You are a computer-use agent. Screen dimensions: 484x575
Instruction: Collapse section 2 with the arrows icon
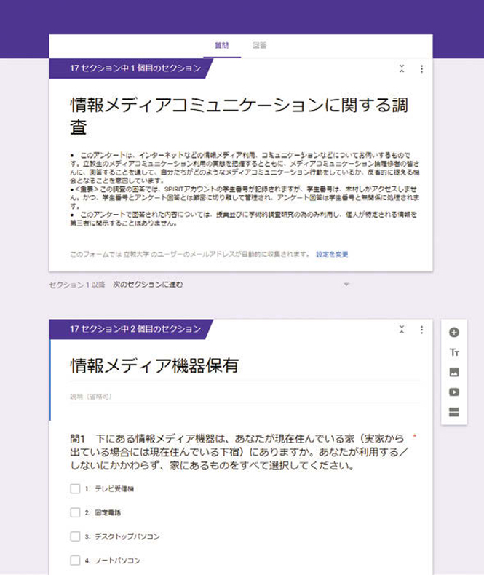tap(402, 329)
